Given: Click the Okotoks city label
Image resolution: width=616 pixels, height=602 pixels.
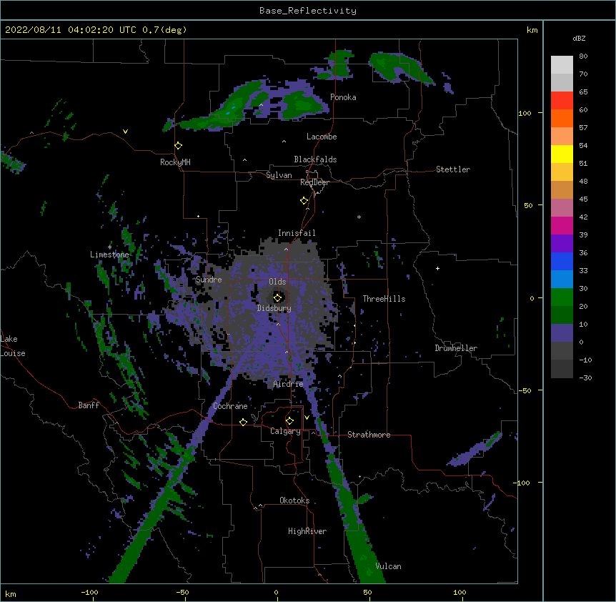Looking at the screenshot, I should [294, 500].
